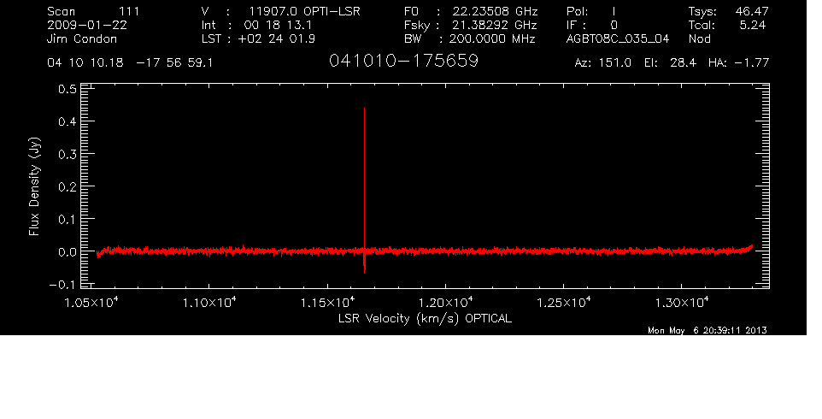Image resolution: width=822 pixels, height=419 pixels.
Task: Click observer name Jim Condon
Action: 82,38
